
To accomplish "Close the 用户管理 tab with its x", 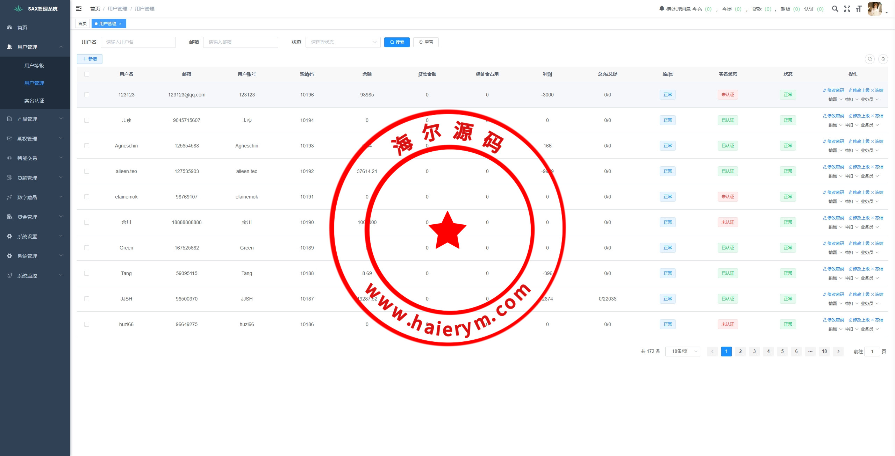I will [120, 24].
